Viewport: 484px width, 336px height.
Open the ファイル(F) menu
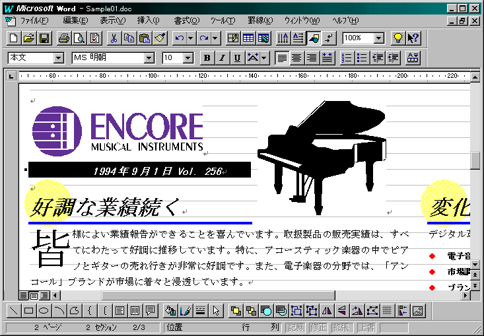[x=34, y=21]
